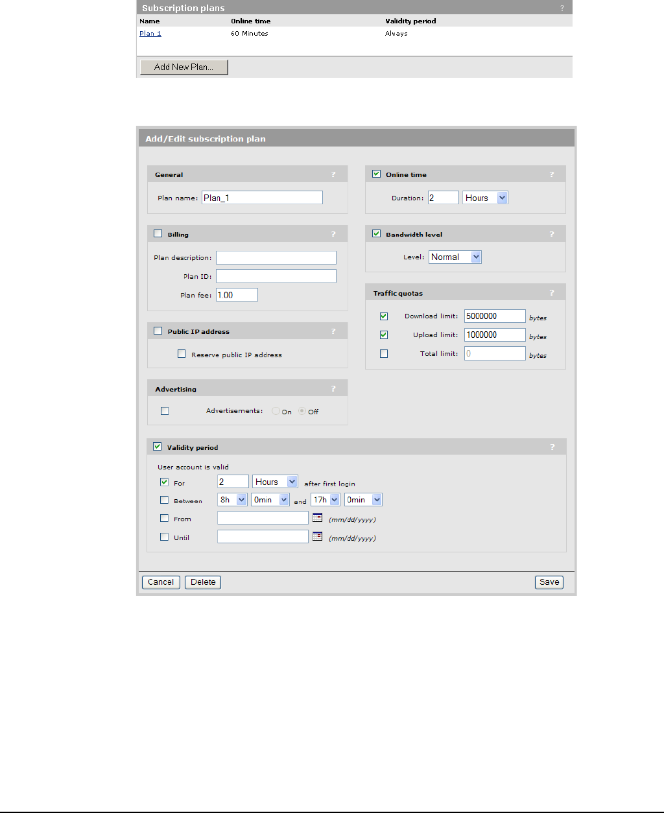This screenshot has height=813, width=664.
Task: Click the Cancel button
Action: coord(161,582)
